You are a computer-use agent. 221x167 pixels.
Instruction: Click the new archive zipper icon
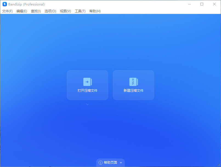coord(134,82)
